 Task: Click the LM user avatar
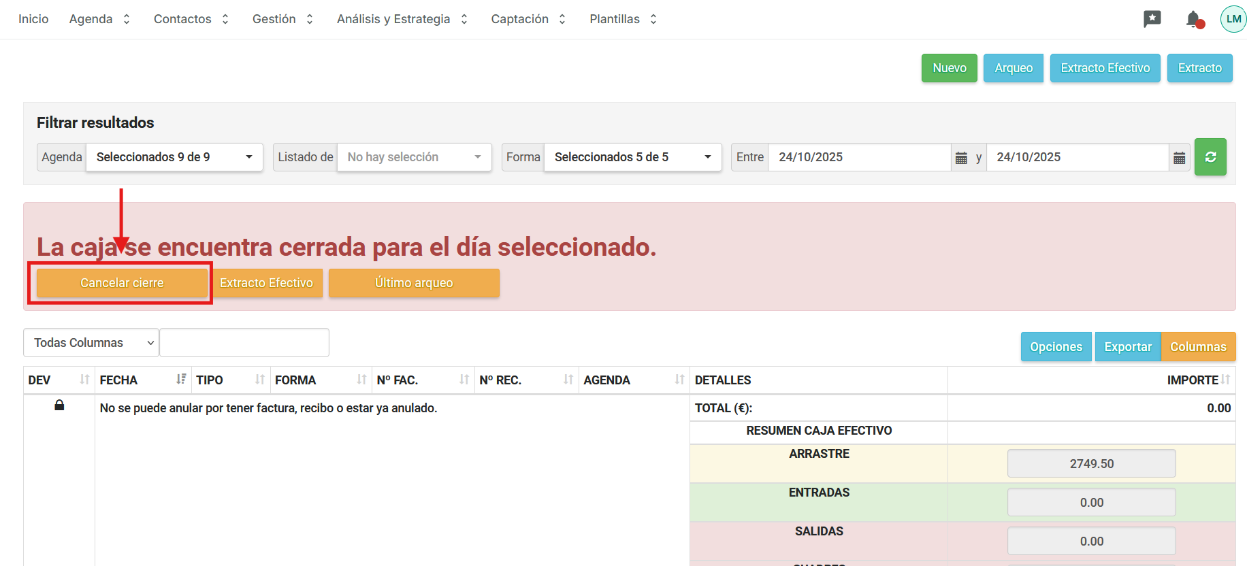[1233, 19]
